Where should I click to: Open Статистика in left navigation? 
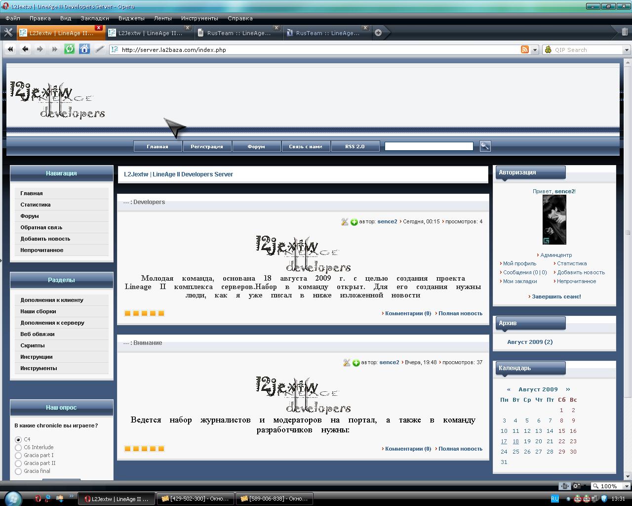click(x=36, y=205)
